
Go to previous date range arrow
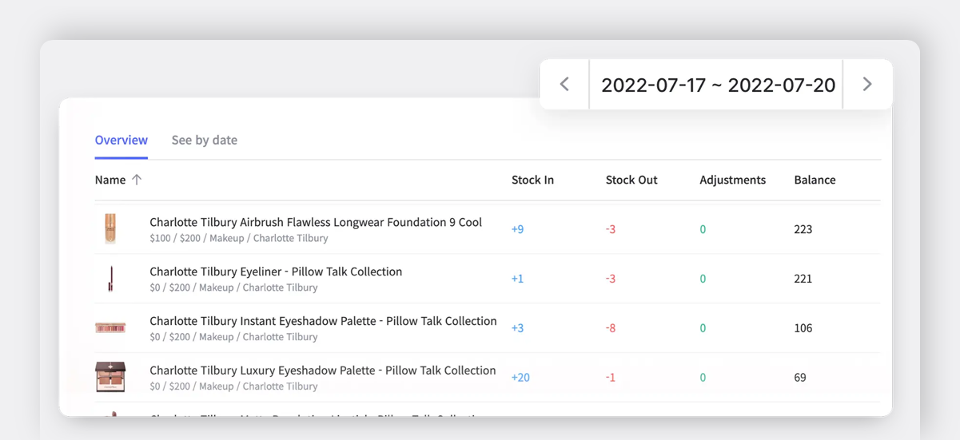(564, 85)
